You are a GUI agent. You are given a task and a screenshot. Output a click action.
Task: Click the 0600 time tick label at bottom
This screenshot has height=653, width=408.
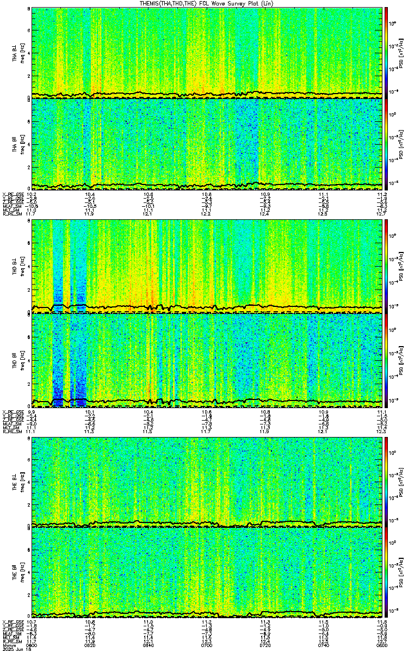click(x=36, y=645)
